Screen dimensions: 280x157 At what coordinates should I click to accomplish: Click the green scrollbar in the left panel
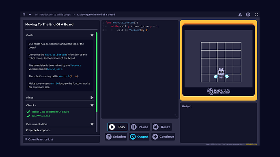point(97,72)
